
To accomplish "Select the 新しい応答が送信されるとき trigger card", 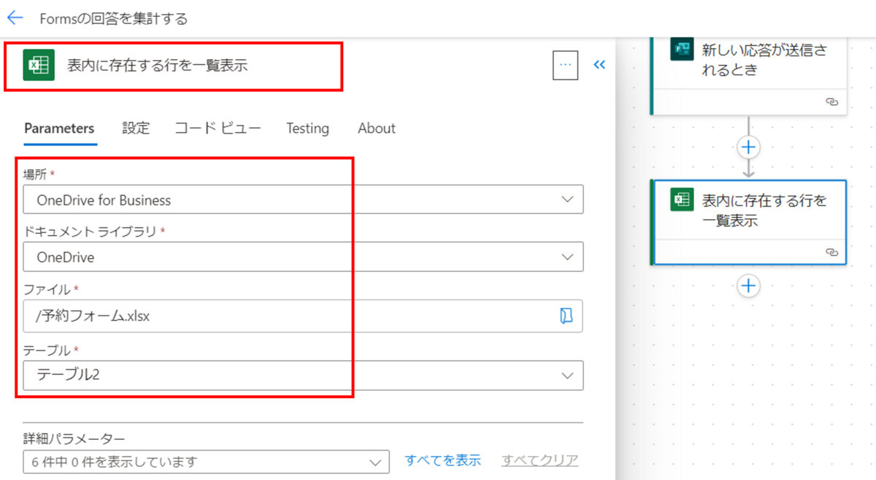I will (748, 75).
